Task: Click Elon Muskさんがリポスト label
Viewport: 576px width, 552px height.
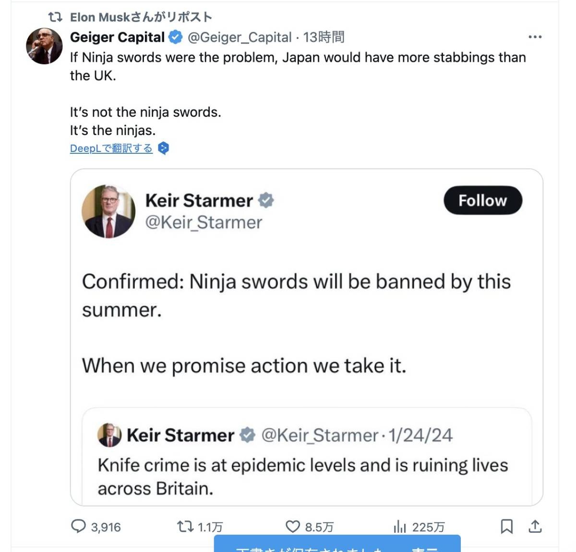Action: [x=141, y=17]
